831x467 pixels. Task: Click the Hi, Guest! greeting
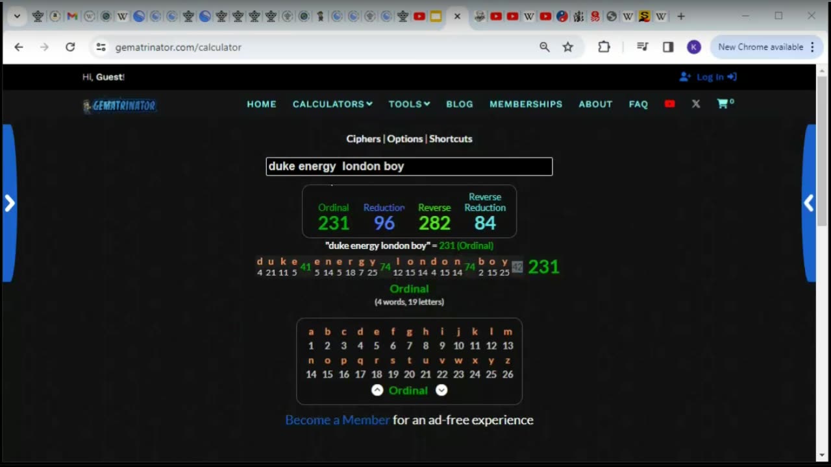(103, 77)
